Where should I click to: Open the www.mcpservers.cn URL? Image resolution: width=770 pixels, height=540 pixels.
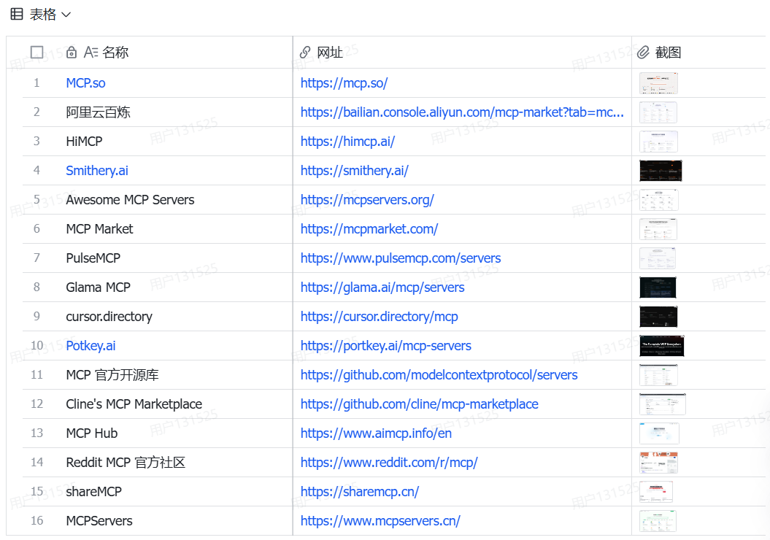pos(380,521)
